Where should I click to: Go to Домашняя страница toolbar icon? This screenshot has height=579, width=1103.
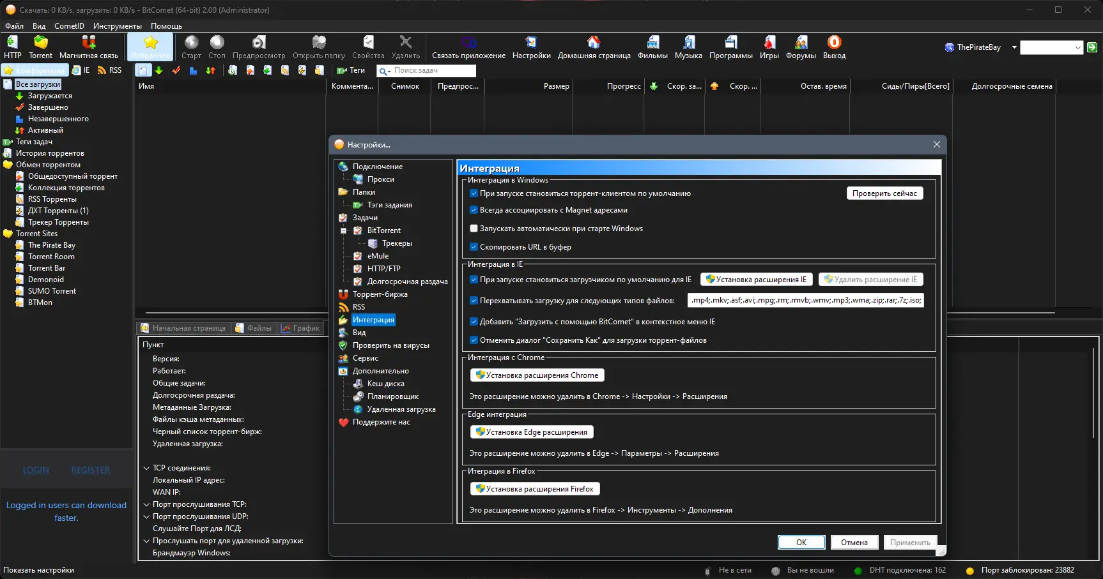tap(594, 47)
